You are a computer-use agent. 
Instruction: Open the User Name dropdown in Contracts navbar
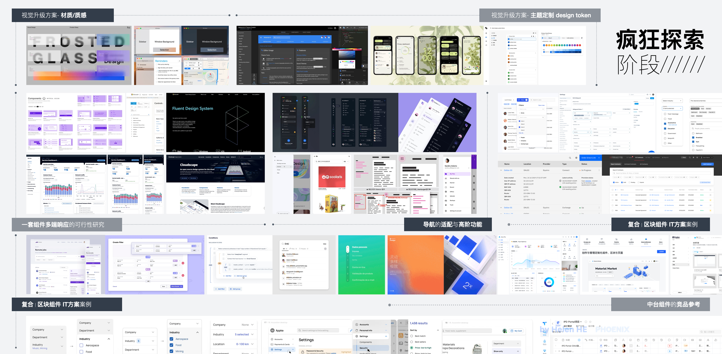707,157
